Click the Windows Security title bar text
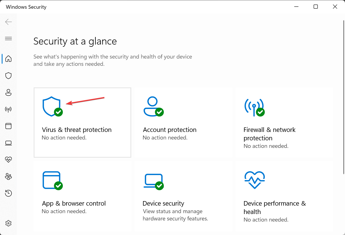The height and width of the screenshot is (235, 345). 26,7
